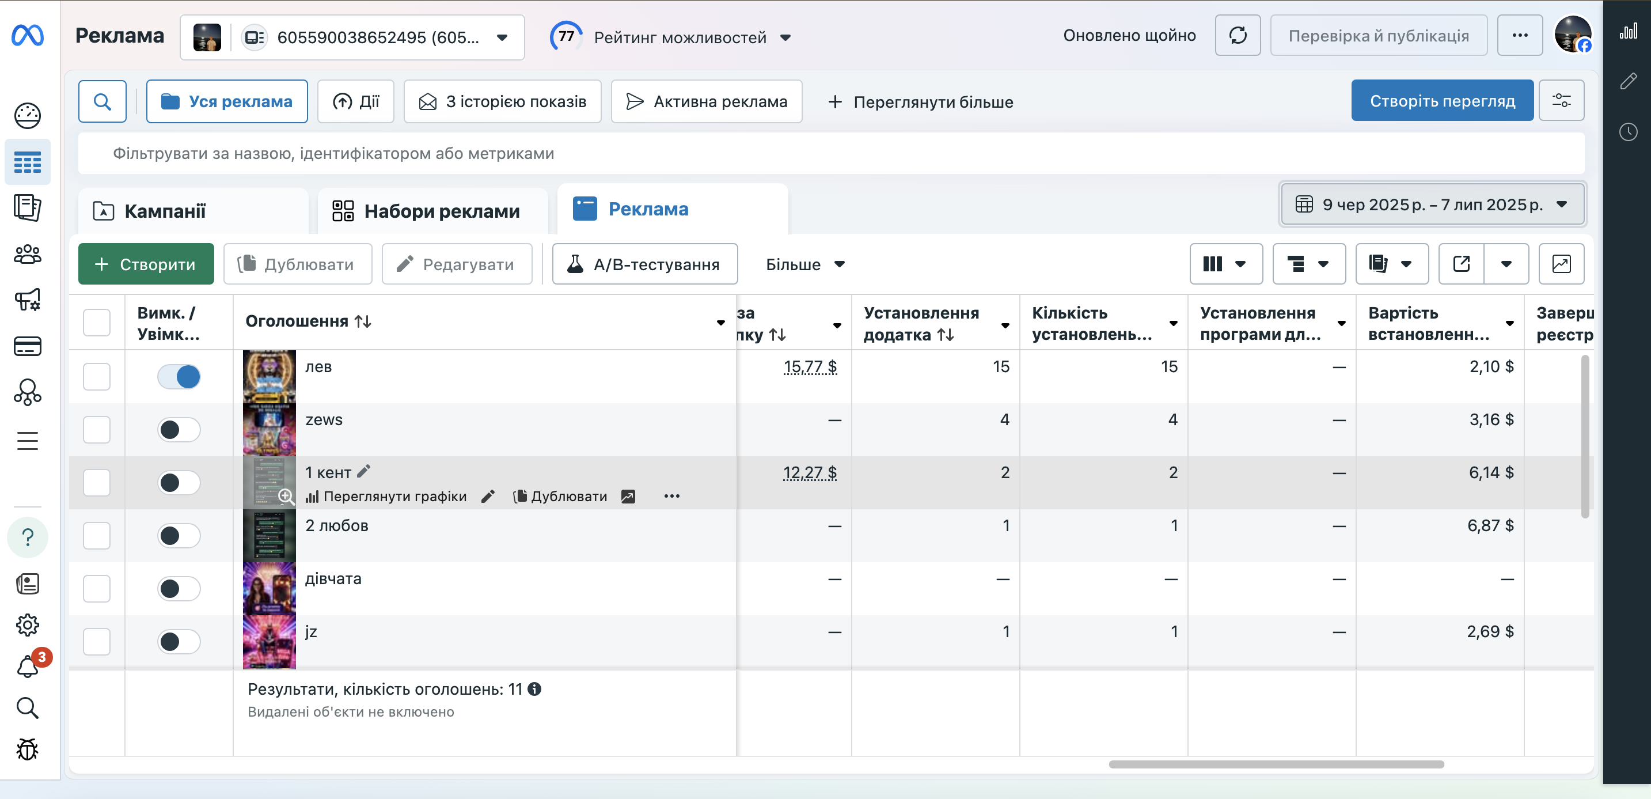Open the Events Manager nodes icon

tap(28, 392)
